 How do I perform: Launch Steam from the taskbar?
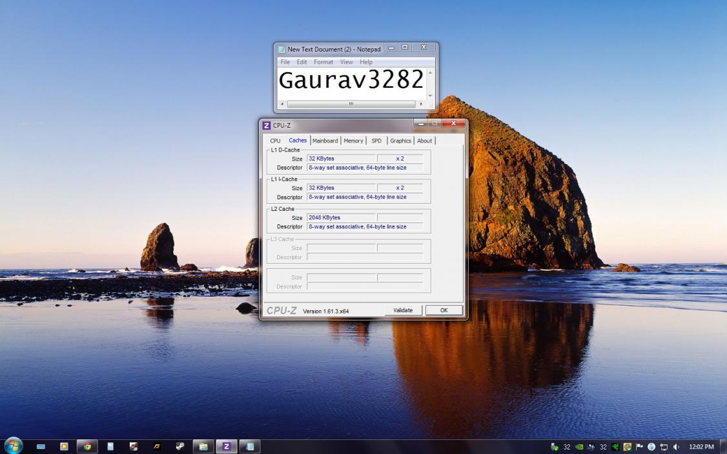180,447
